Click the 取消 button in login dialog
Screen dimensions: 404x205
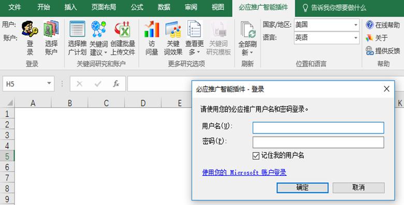coord(358,188)
